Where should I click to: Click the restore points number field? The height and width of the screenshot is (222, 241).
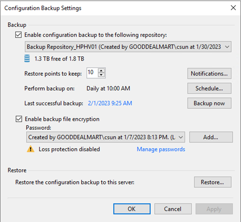(x=92, y=73)
